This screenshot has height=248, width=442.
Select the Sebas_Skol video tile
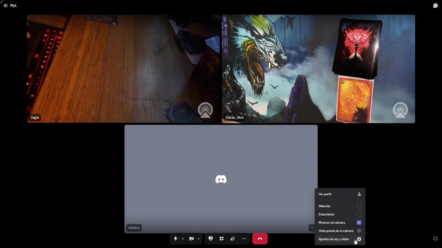click(318, 69)
